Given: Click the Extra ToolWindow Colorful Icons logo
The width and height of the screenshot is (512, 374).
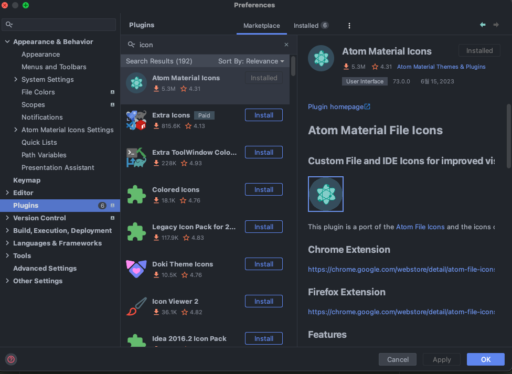Looking at the screenshot, I should click(136, 157).
